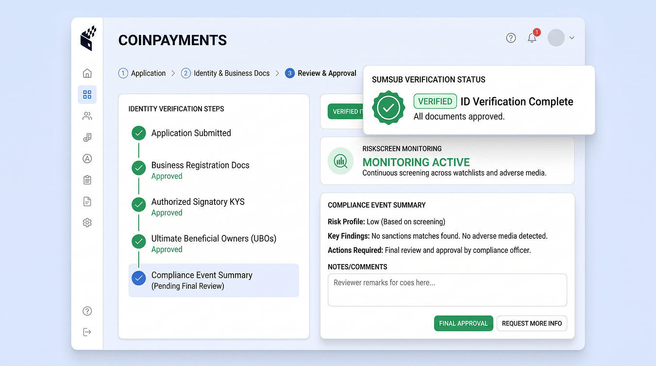Click the check icon for Authorized Signatory KYS
The height and width of the screenshot is (366, 656).
[139, 205]
